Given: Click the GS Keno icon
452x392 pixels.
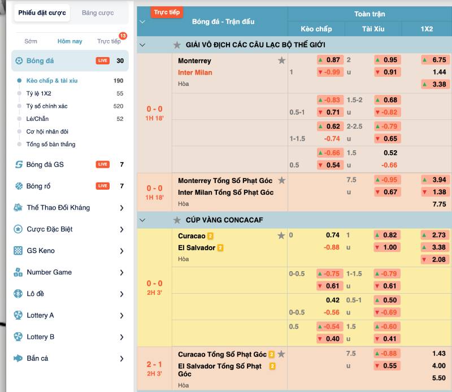Looking at the screenshot, I should click(19, 251).
